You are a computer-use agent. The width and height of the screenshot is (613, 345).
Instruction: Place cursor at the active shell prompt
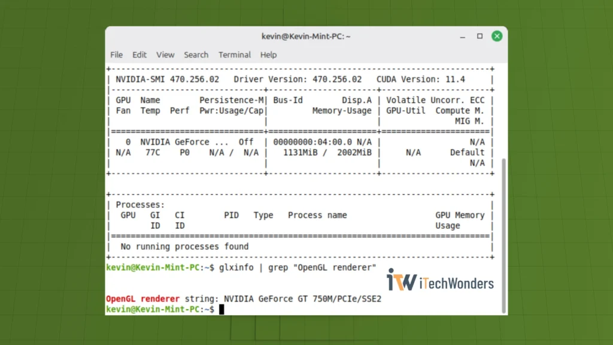point(221,308)
